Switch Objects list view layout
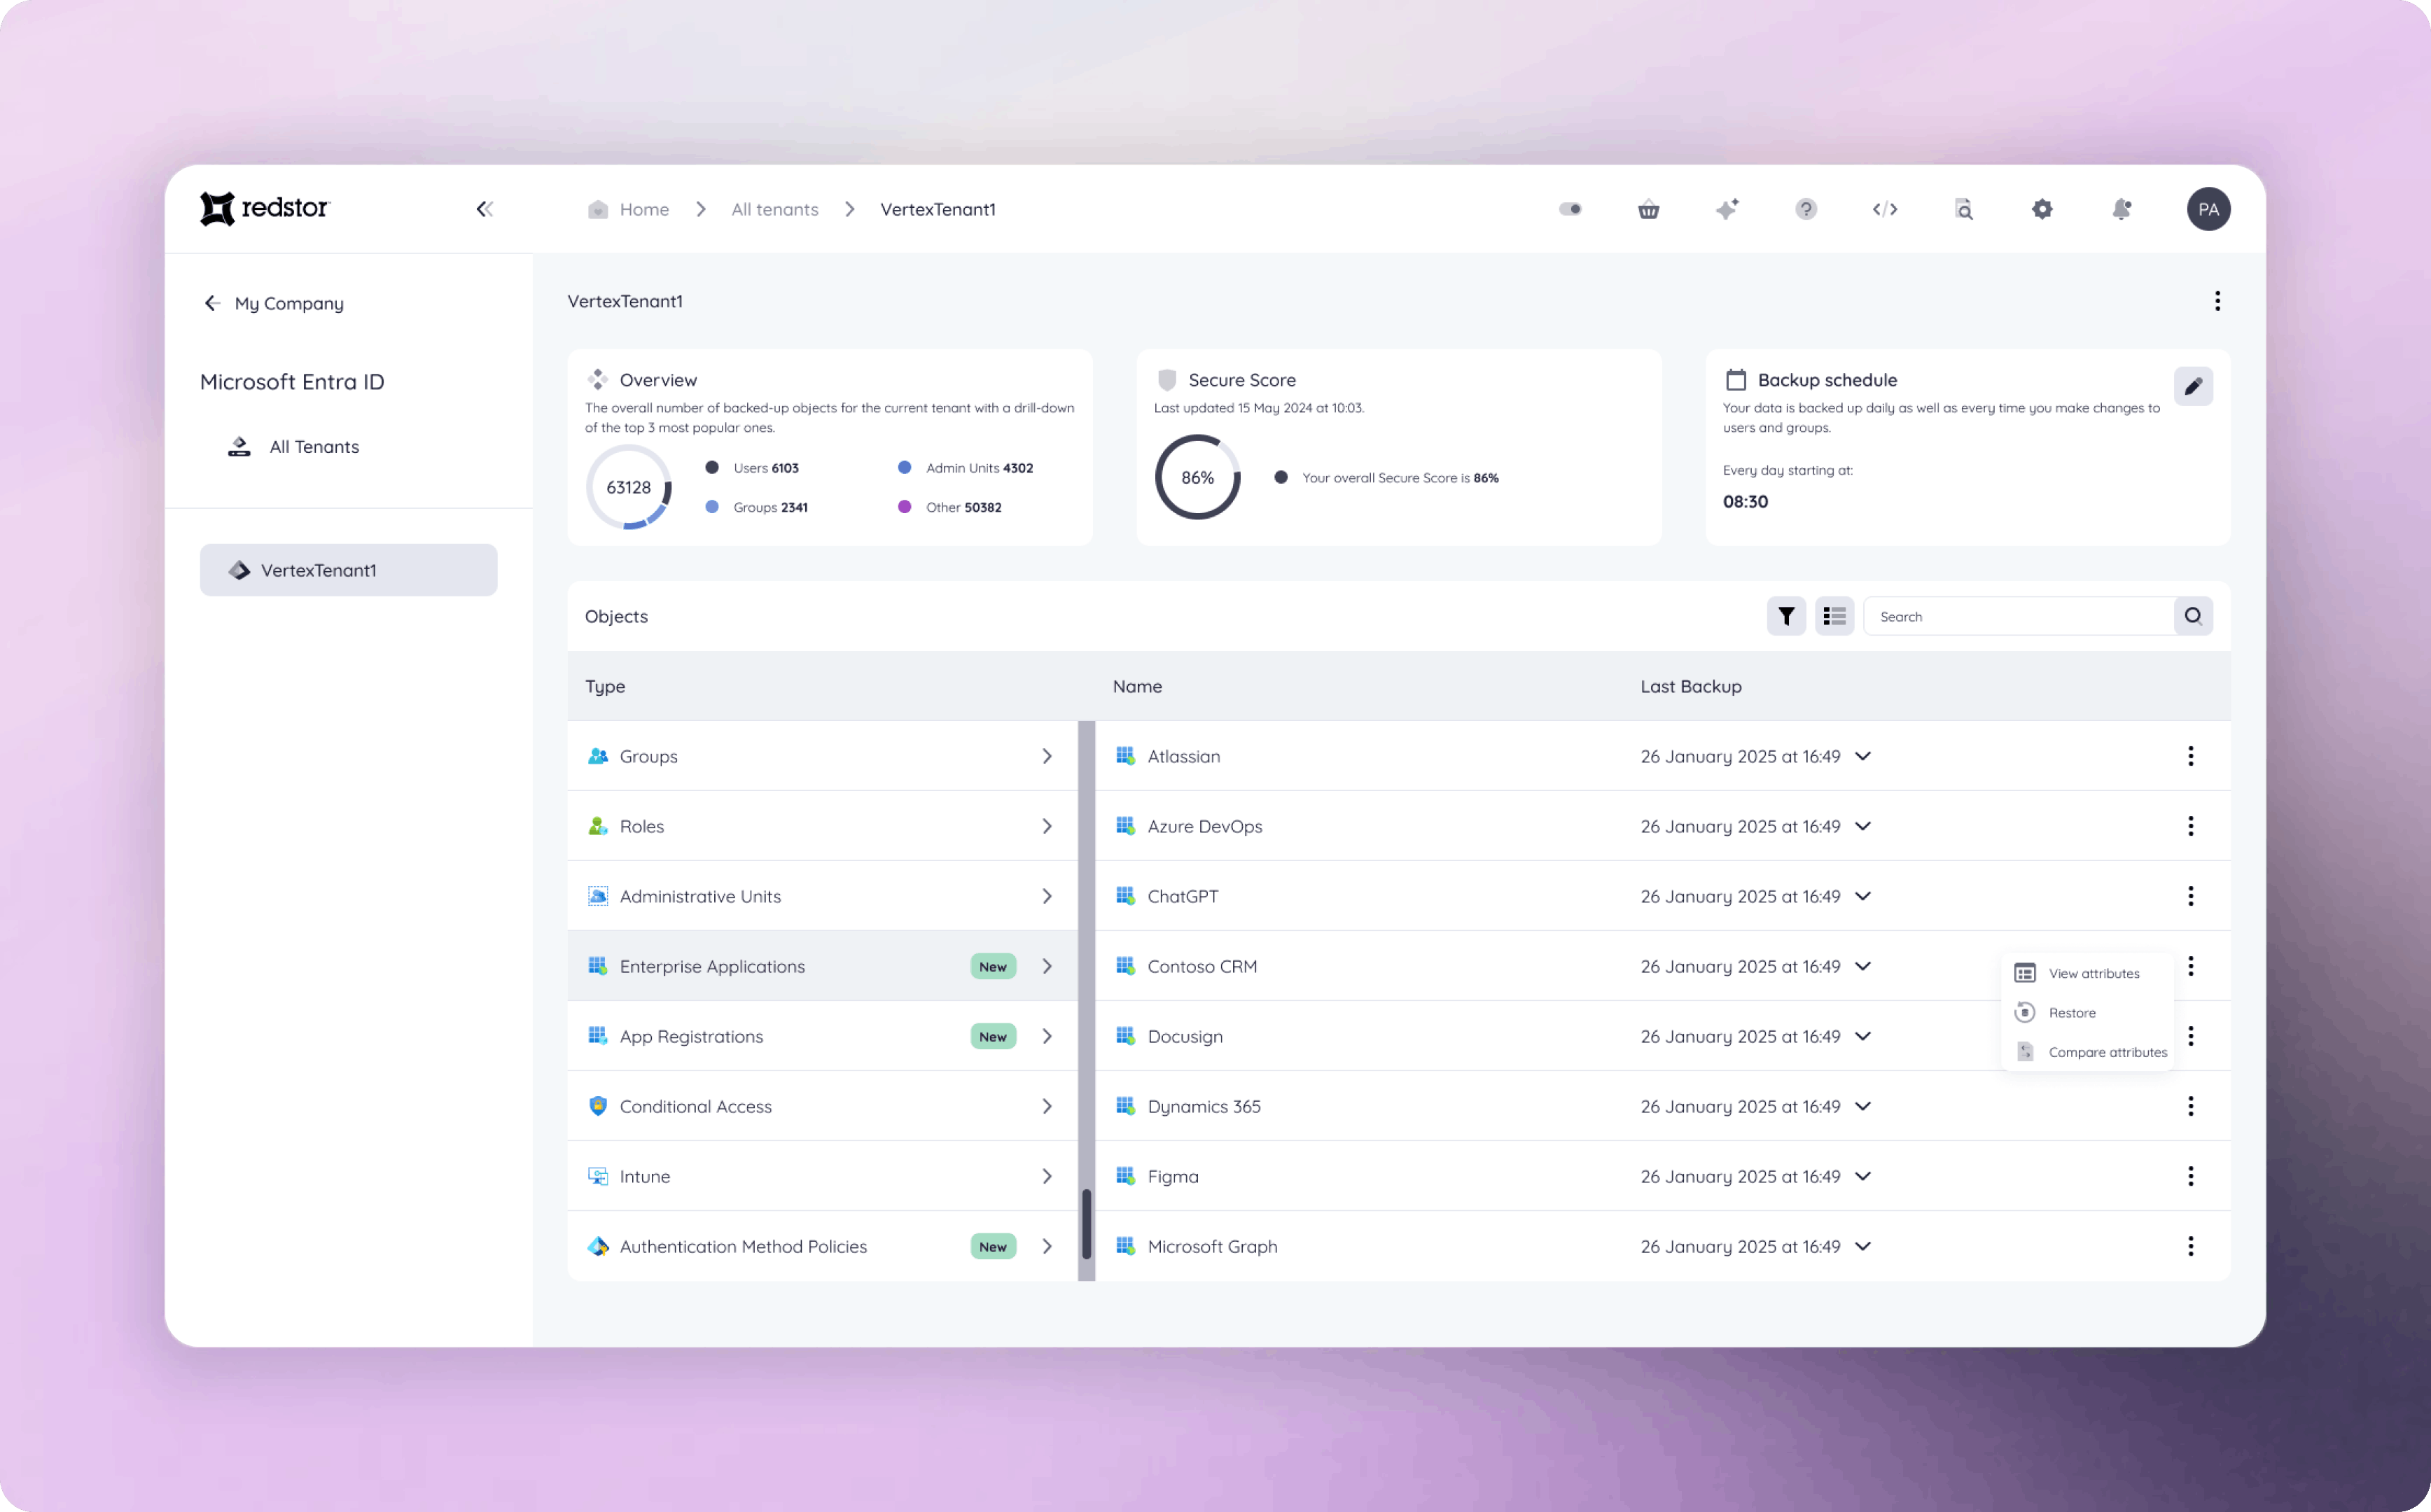The height and width of the screenshot is (1512, 2431). tap(1834, 616)
